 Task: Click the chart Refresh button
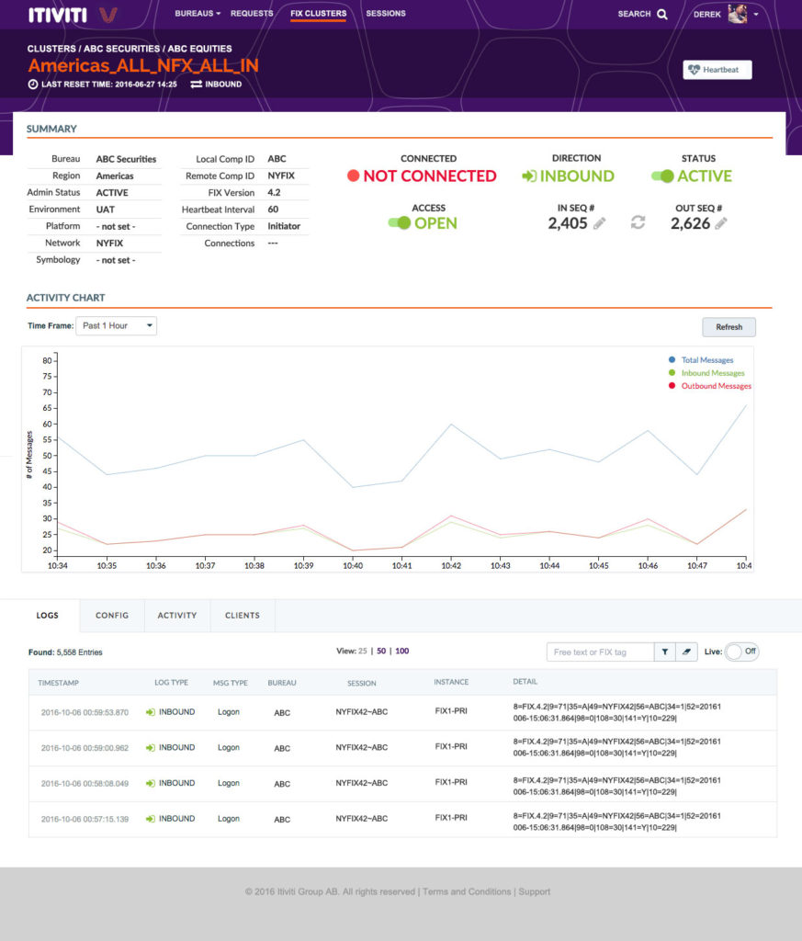coord(729,327)
